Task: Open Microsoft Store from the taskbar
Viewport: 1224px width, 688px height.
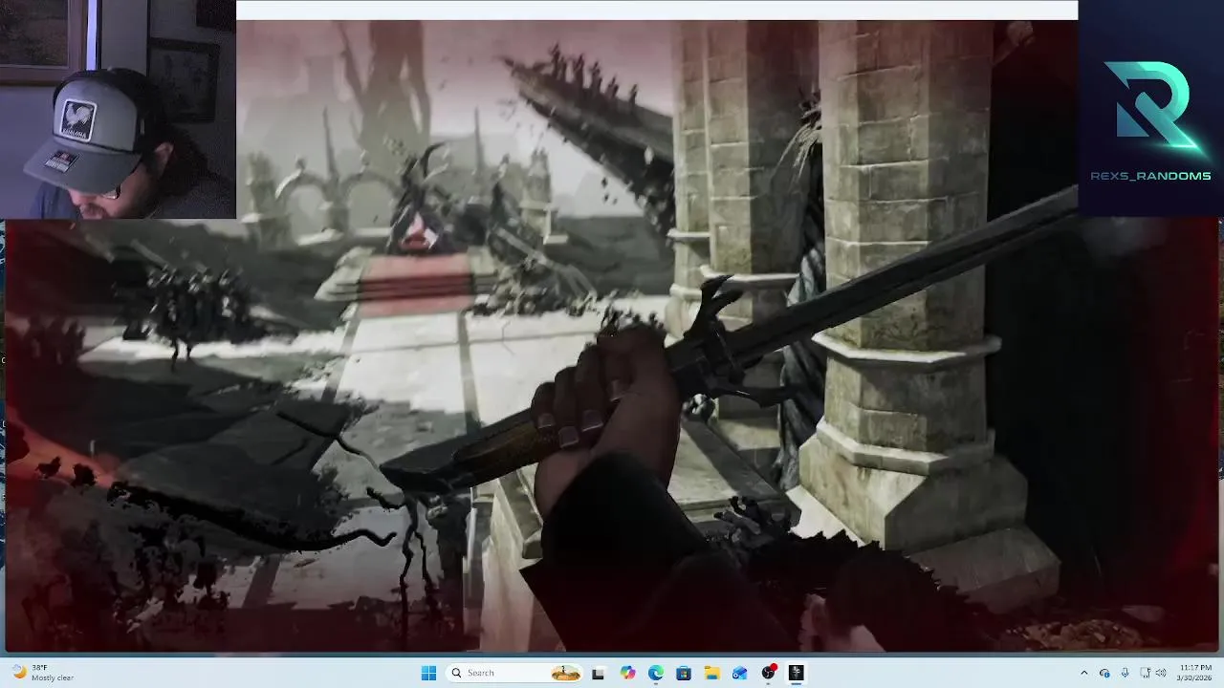Action: [x=684, y=673]
